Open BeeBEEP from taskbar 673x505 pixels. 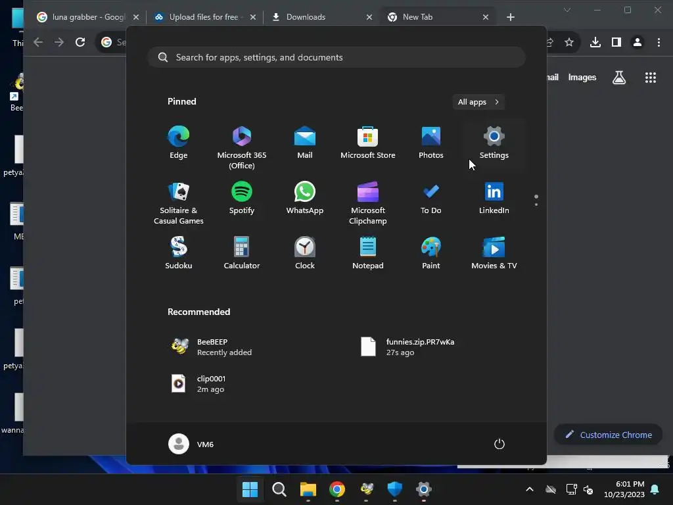[x=366, y=489]
